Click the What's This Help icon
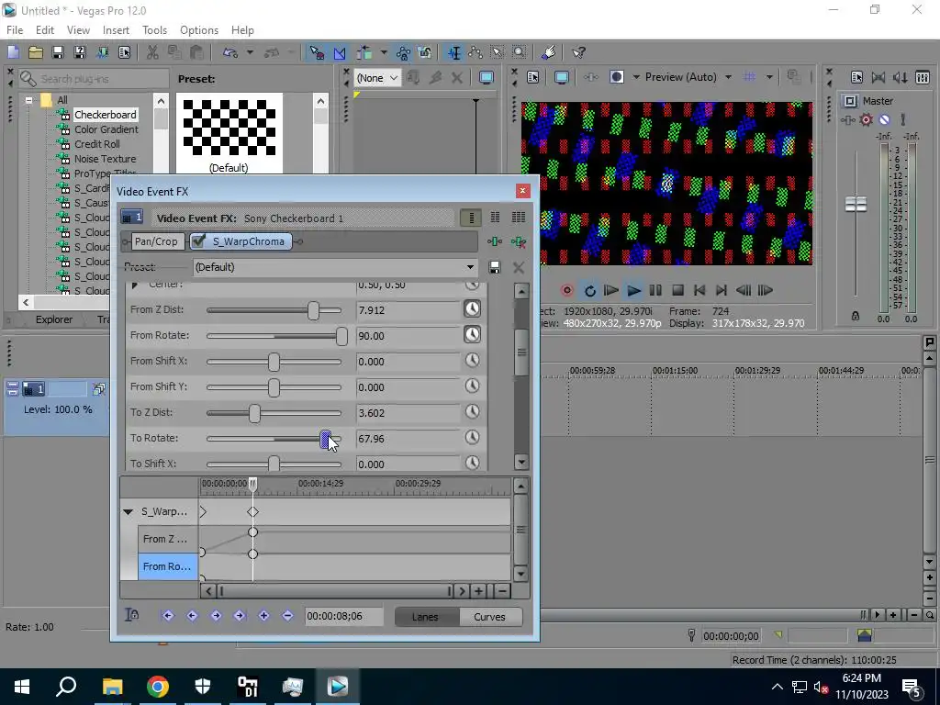Viewport: 940px width, 705px height. [x=578, y=52]
